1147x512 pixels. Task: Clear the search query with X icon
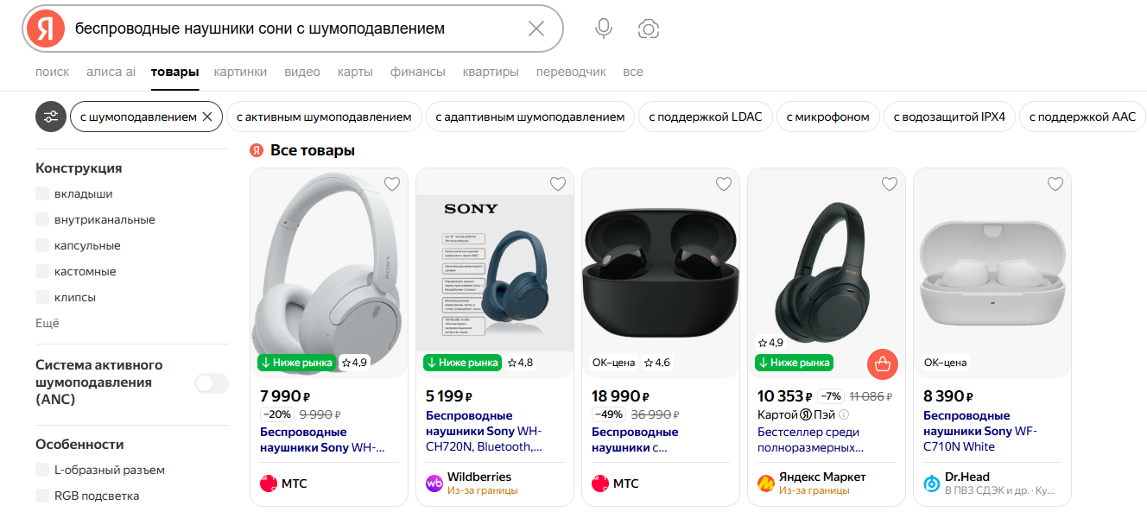535,28
